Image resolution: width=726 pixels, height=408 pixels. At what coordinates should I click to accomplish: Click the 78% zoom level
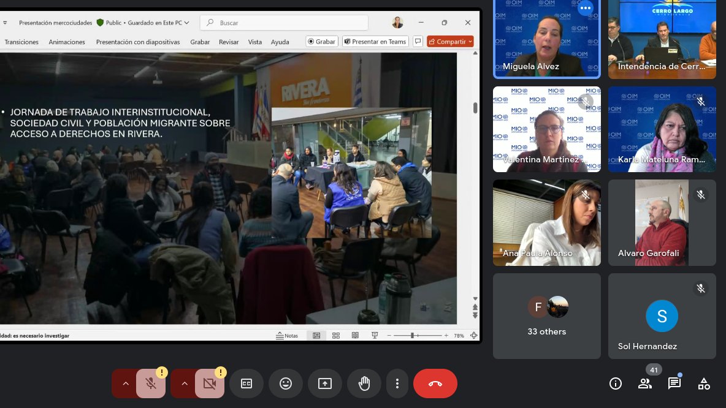tap(459, 335)
